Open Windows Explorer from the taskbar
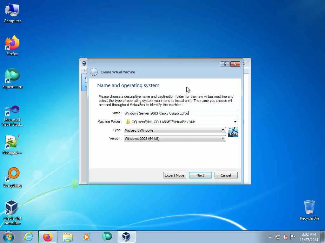 (68, 237)
